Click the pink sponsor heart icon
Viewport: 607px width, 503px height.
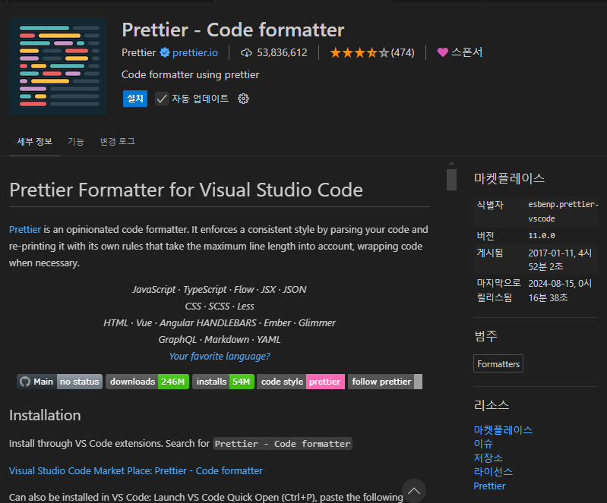click(x=442, y=52)
